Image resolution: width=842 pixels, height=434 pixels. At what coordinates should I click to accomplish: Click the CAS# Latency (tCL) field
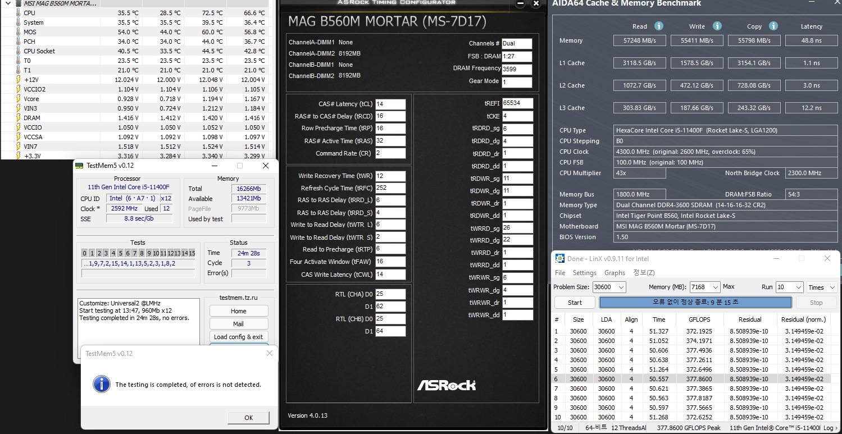click(x=390, y=104)
